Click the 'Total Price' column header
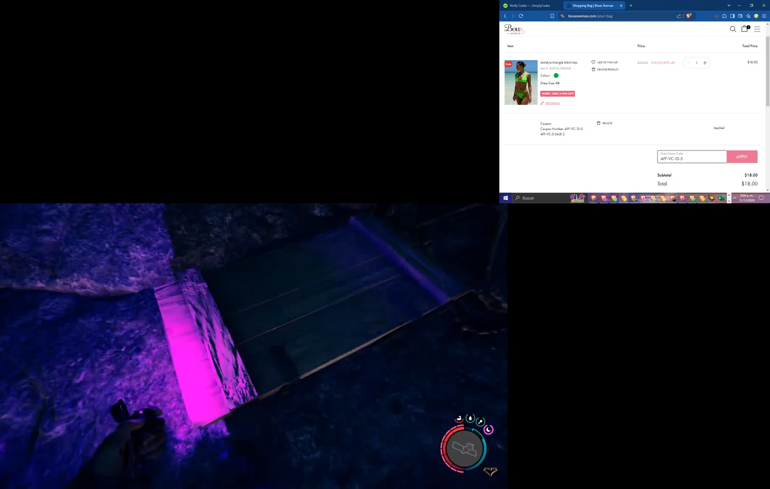The width and height of the screenshot is (770, 489). click(x=749, y=46)
